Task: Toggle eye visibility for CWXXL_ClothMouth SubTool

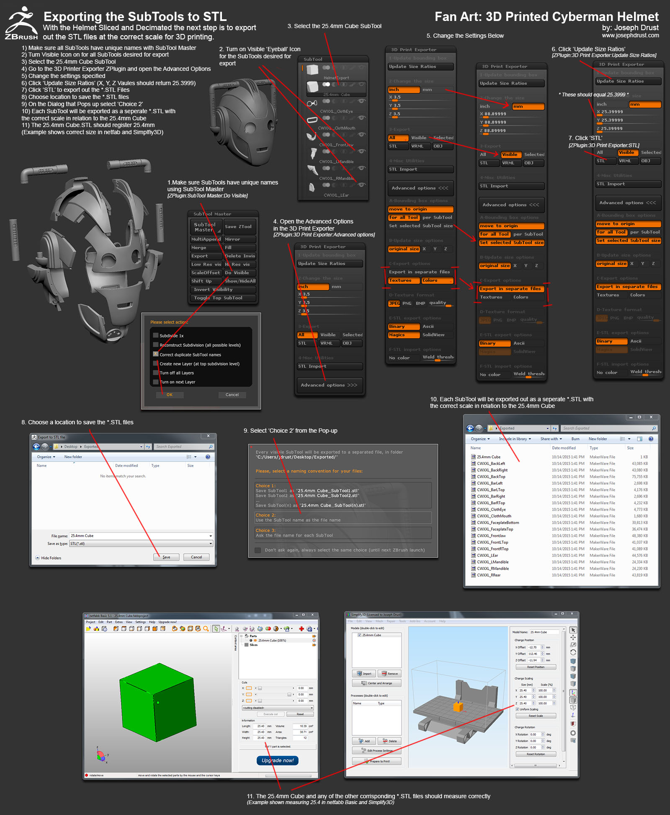Action: pos(362,117)
